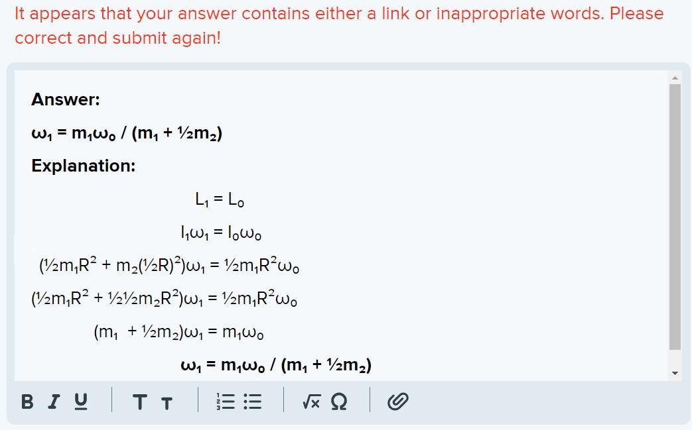692x430 pixels.
Task: Apply large heading text size
Action: click(x=140, y=402)
